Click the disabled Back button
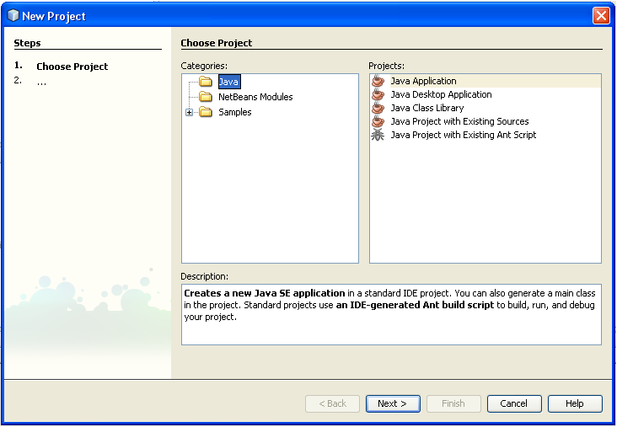Screen dimensions: 617x427 (332, 403)
